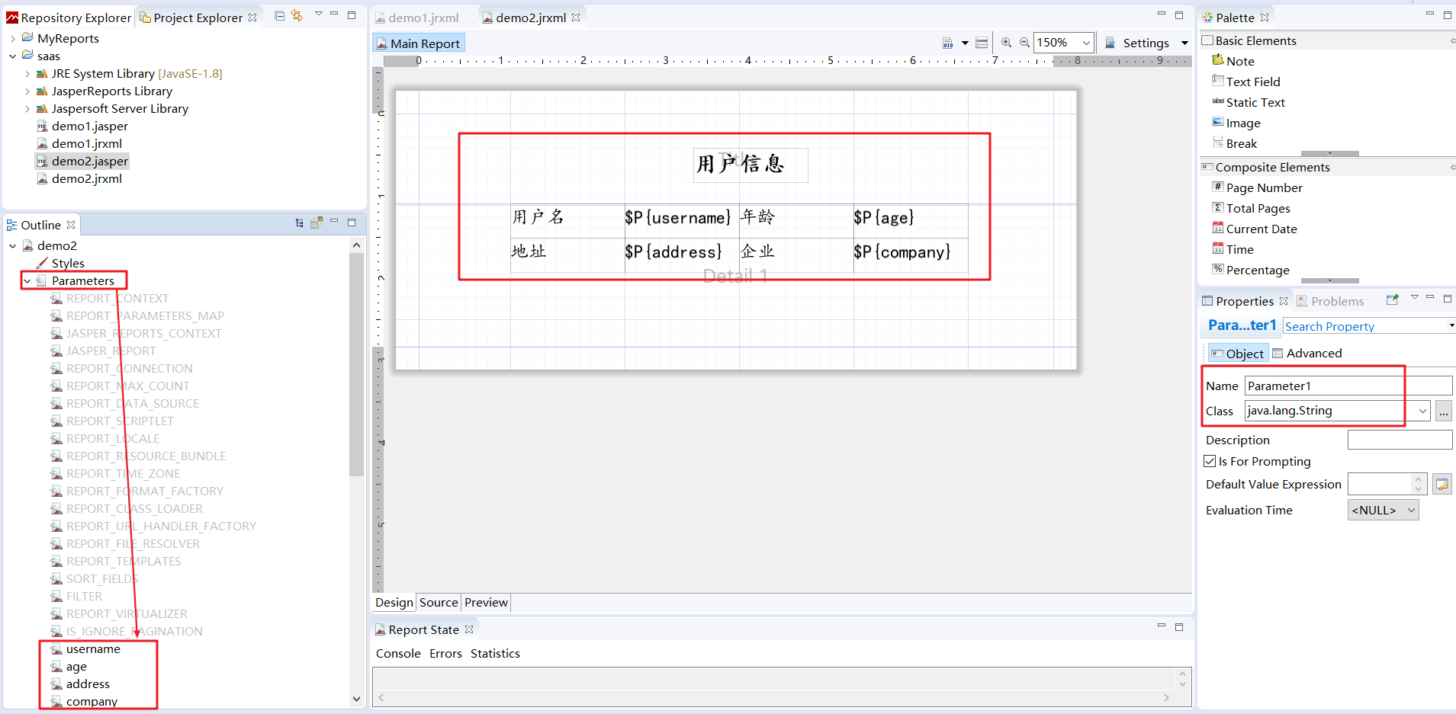Toggle Link with Editor arrows icon
The height and width of the screenshot is (714, 1456).
click(x=297, y=16)
